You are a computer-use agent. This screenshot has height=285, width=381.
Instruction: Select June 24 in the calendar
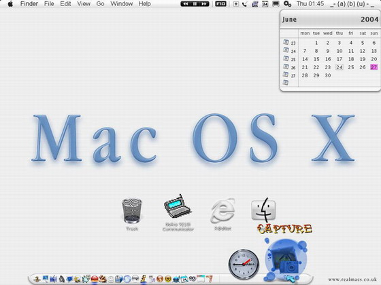339,67
